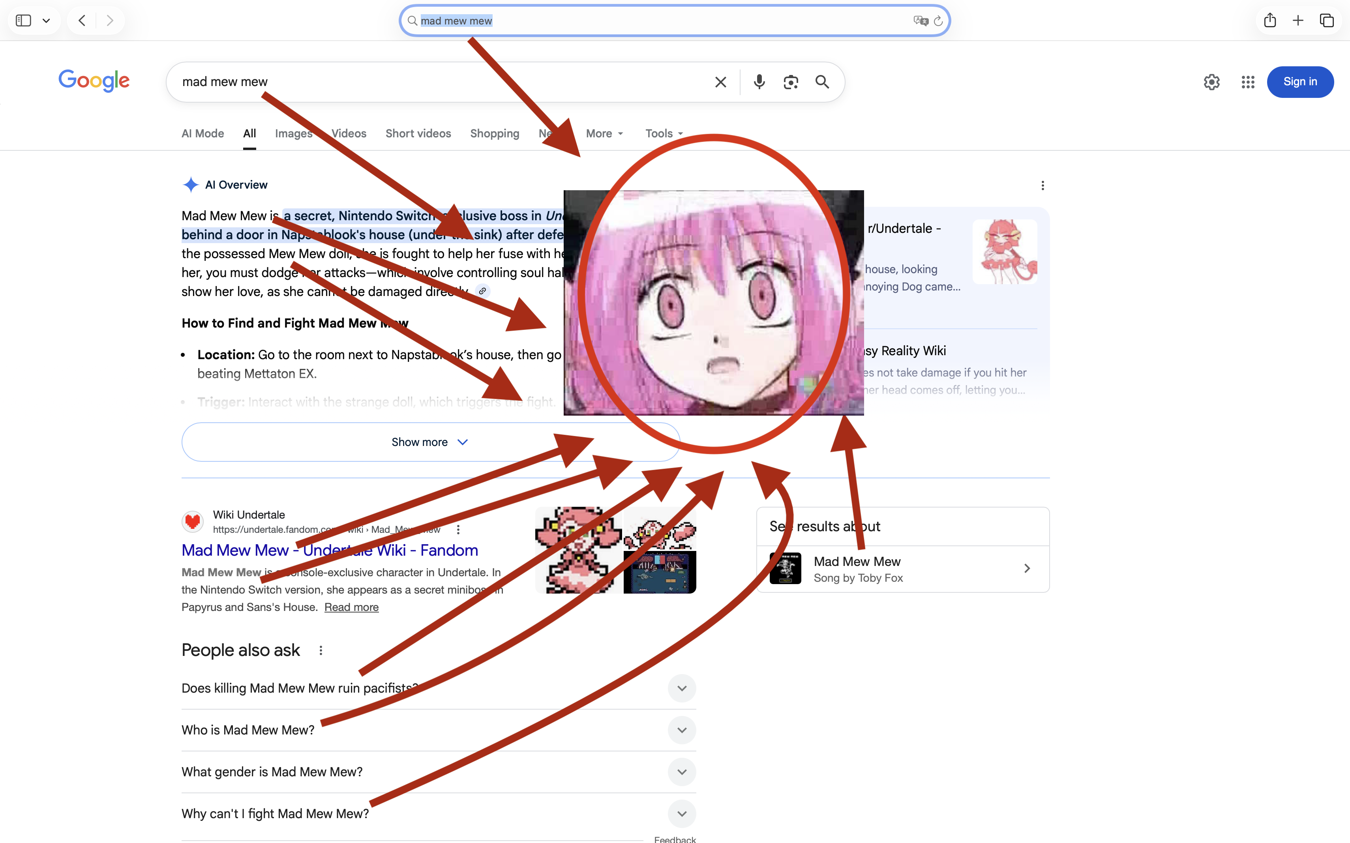1350x843 pixels.
Task: Show the tab overview
Action: 1327,21
